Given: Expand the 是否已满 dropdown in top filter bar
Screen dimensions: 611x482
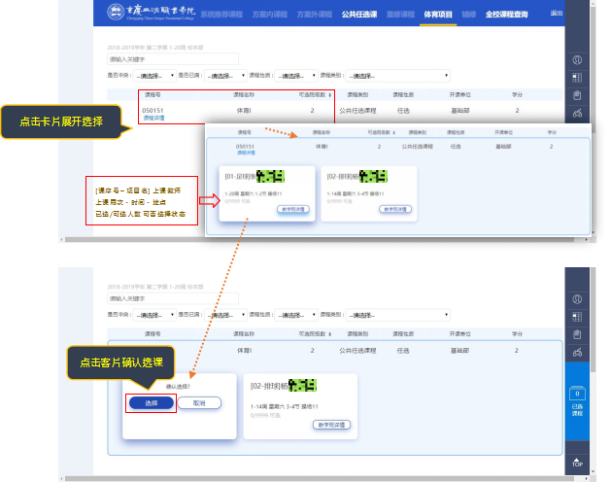Looking at the screenshot, I should 226,75.
